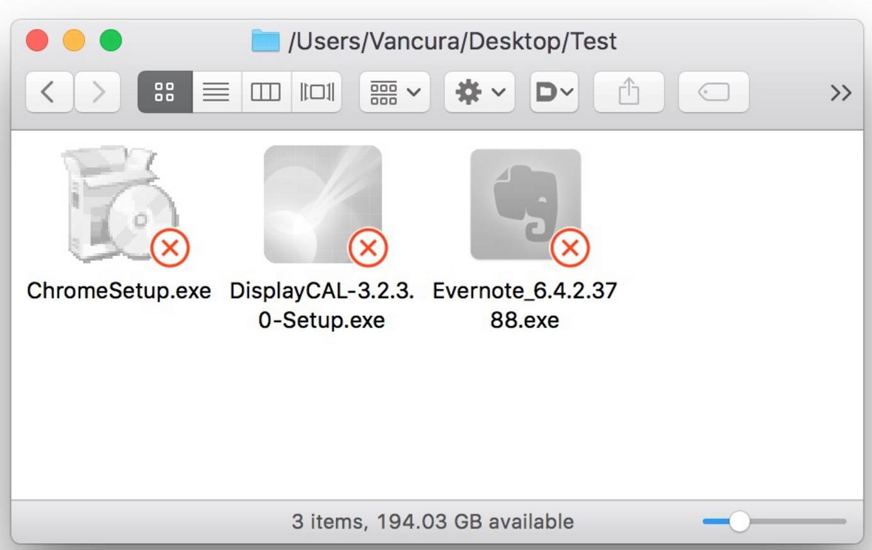
Task: Switch to list view
Action: [216, 93]
